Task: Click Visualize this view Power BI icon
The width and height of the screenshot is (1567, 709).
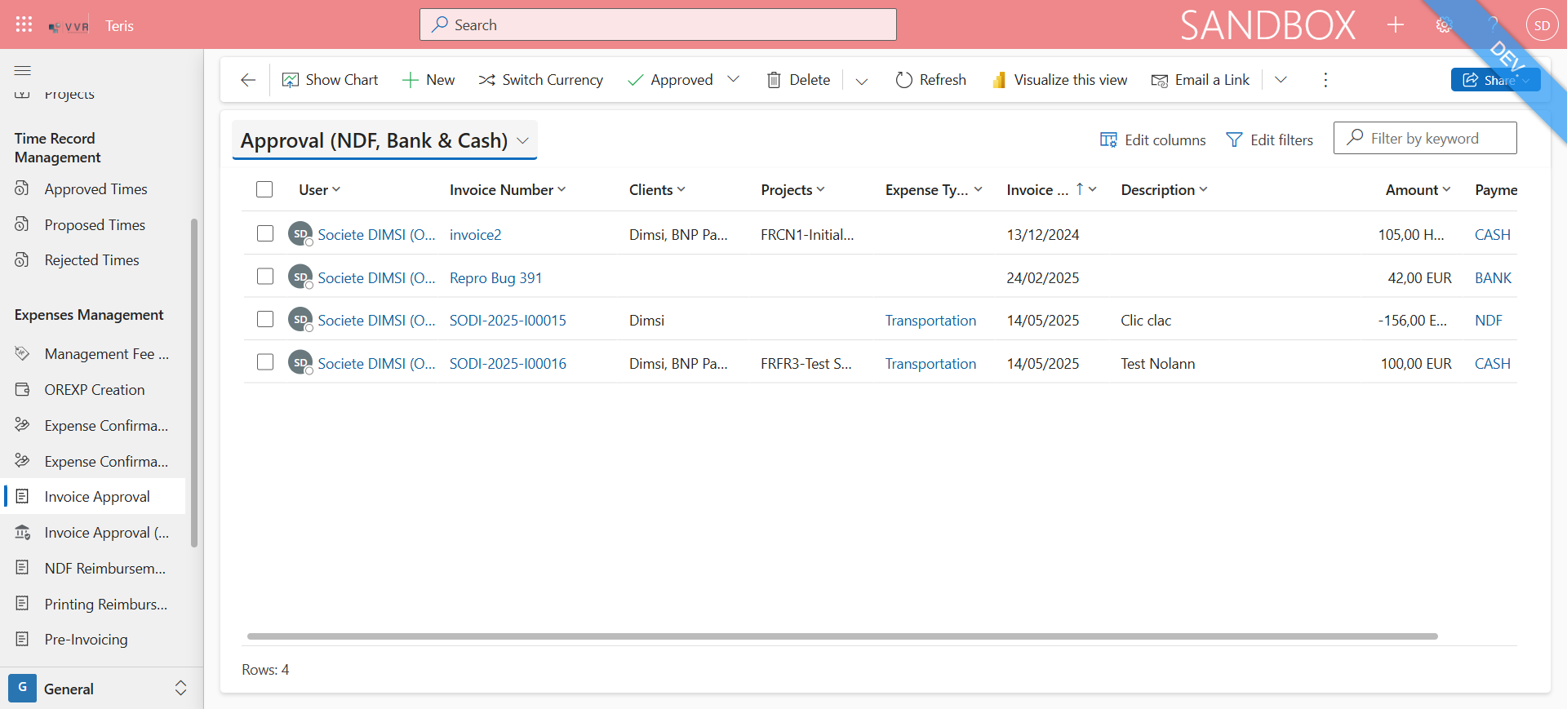Action: (999, 80)
